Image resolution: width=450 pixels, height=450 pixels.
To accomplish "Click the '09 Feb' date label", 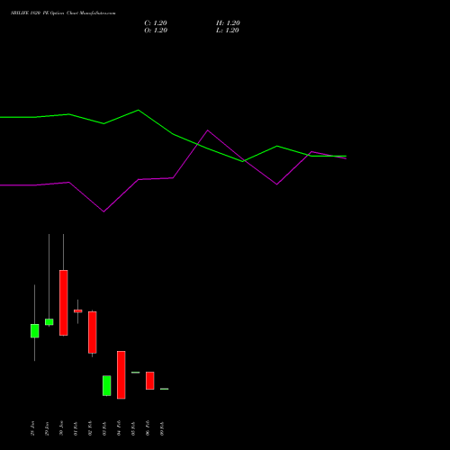I will (x=162, y=428).
